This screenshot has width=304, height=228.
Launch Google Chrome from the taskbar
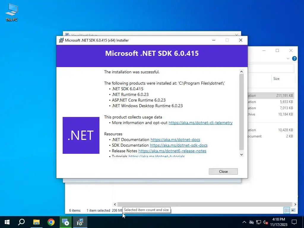click(51, 222)
